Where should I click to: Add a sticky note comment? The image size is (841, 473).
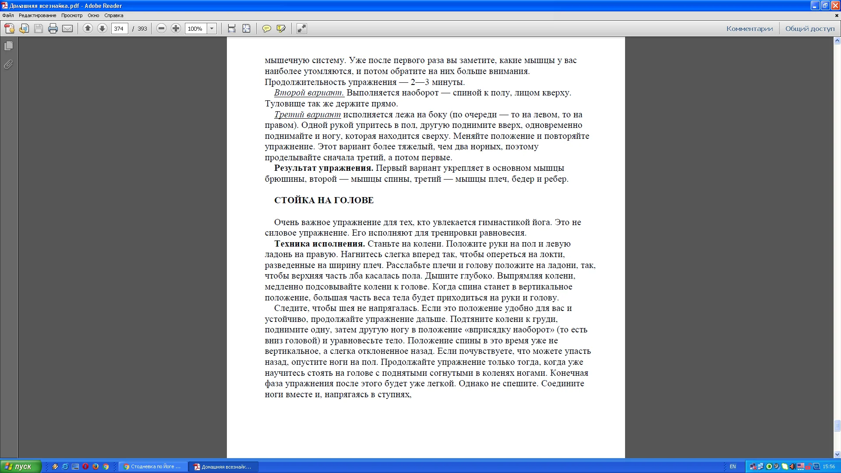[266, 28]
